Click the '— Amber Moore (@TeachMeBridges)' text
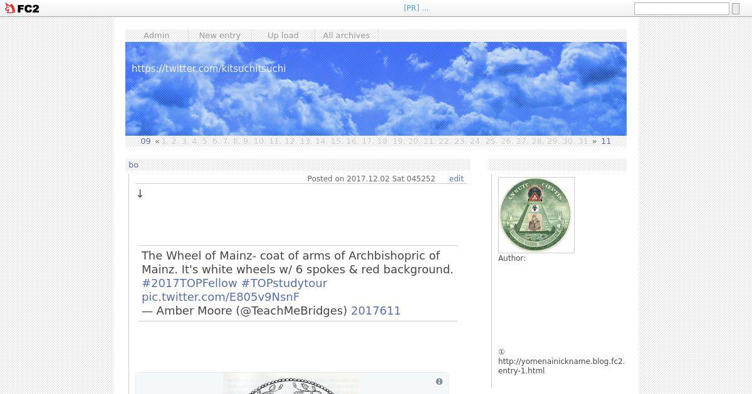Screen dimensions: 752x394 pyautogui.click(x=244, y=310)
